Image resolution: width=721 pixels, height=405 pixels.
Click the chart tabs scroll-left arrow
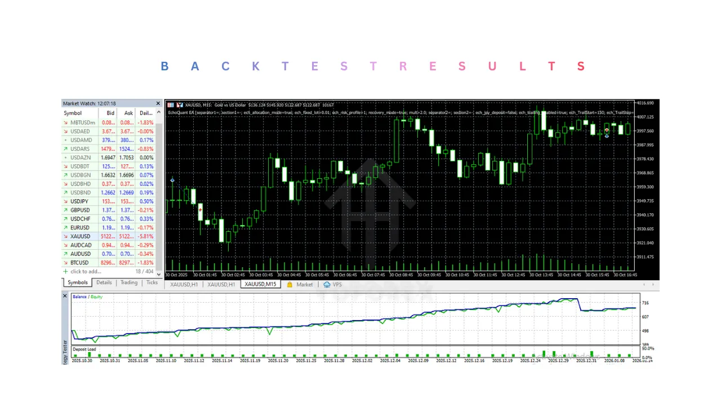point(644,285)
